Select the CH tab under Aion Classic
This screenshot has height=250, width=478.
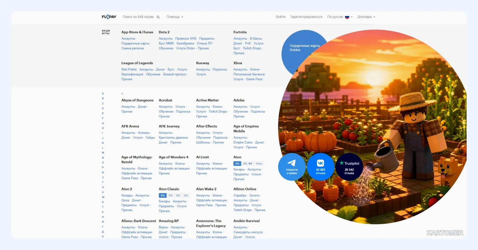[x=170, y=195]
